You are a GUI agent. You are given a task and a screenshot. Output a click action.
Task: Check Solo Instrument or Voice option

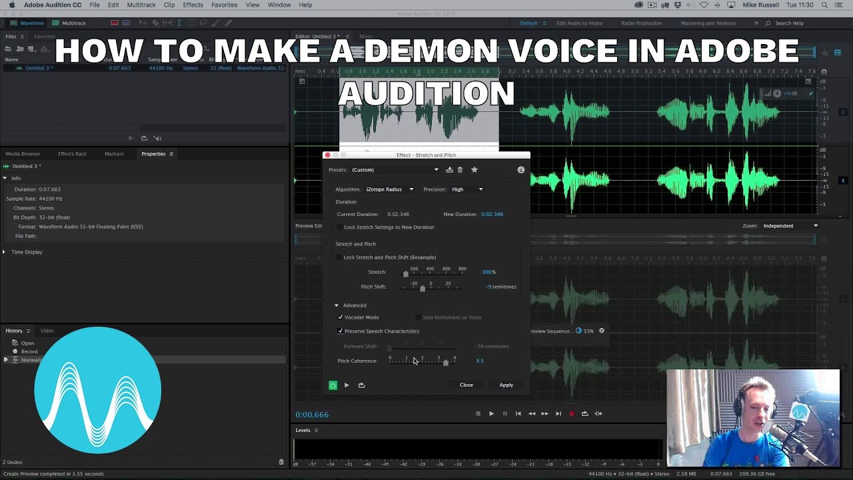point(418,317)
